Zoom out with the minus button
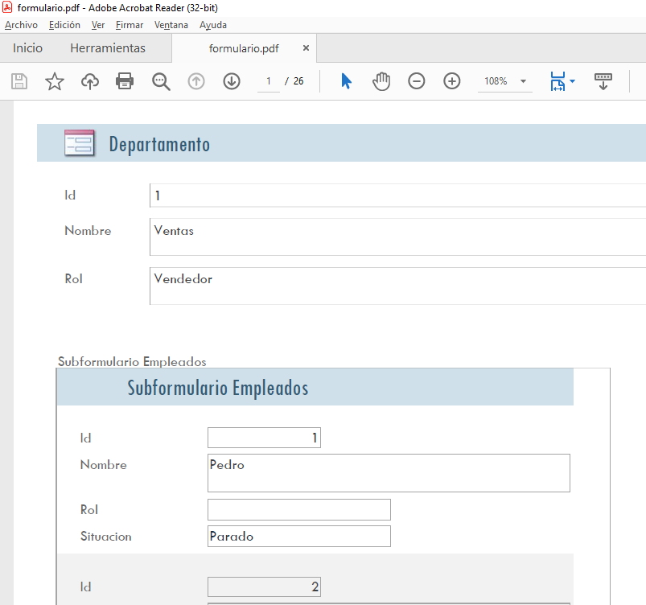The height and width of the screenshot is (605, 646). (x=416, y=81)
